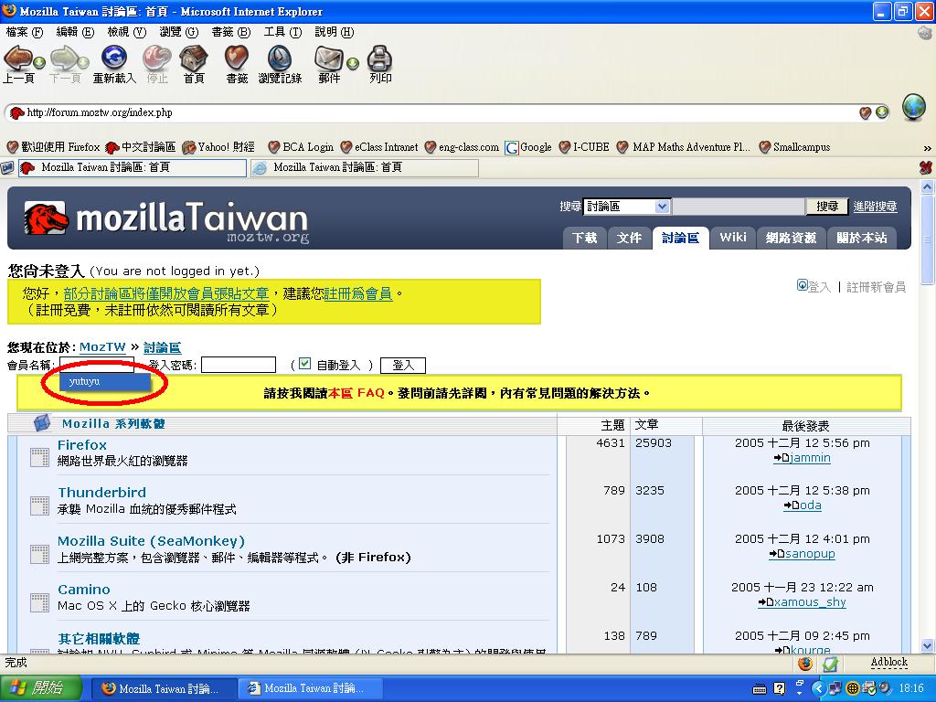This screenshot has width=936, height=702.
Task: Click the green status bar icon beside Adblock
Action: tap(830, 664)
